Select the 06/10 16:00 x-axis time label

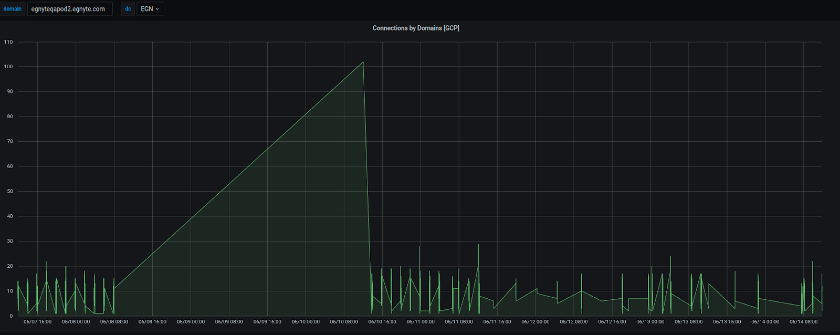[382, 322]
